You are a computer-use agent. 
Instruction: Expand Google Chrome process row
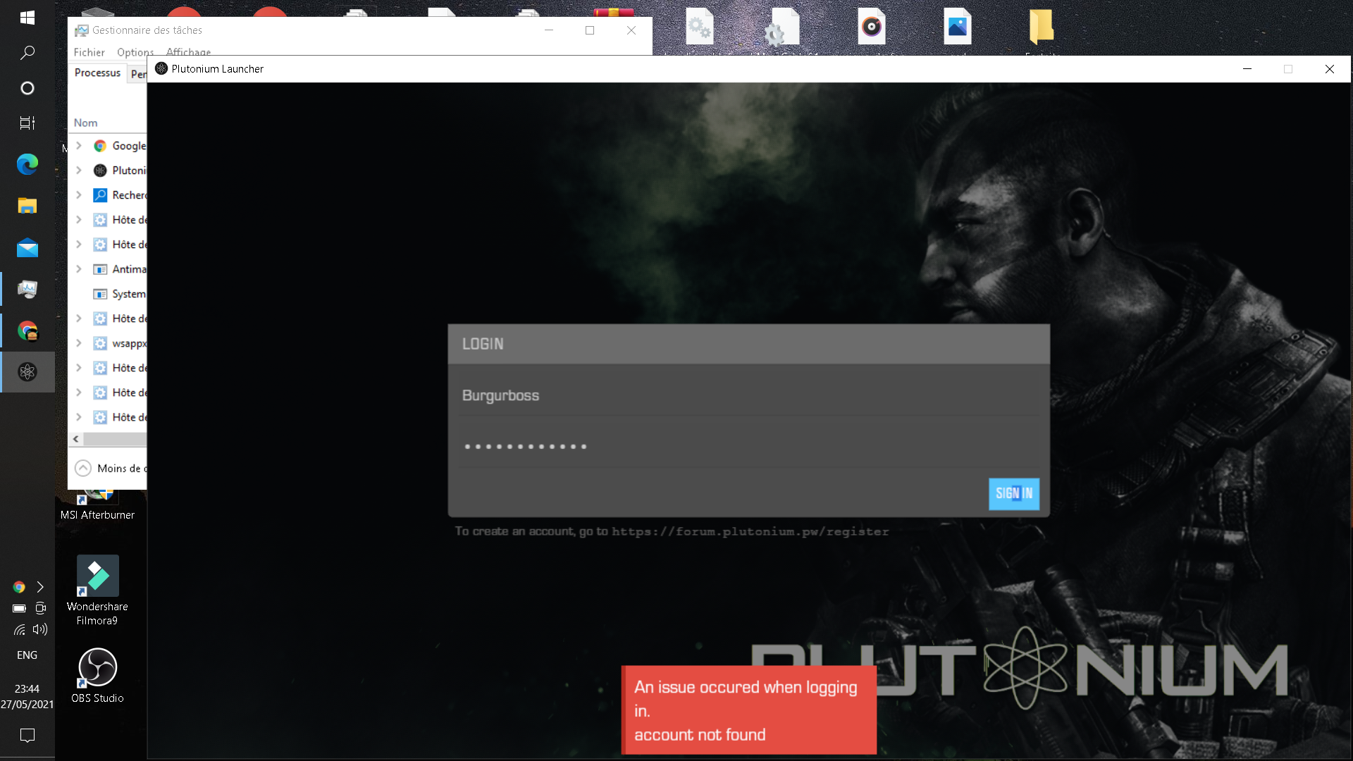79,146
